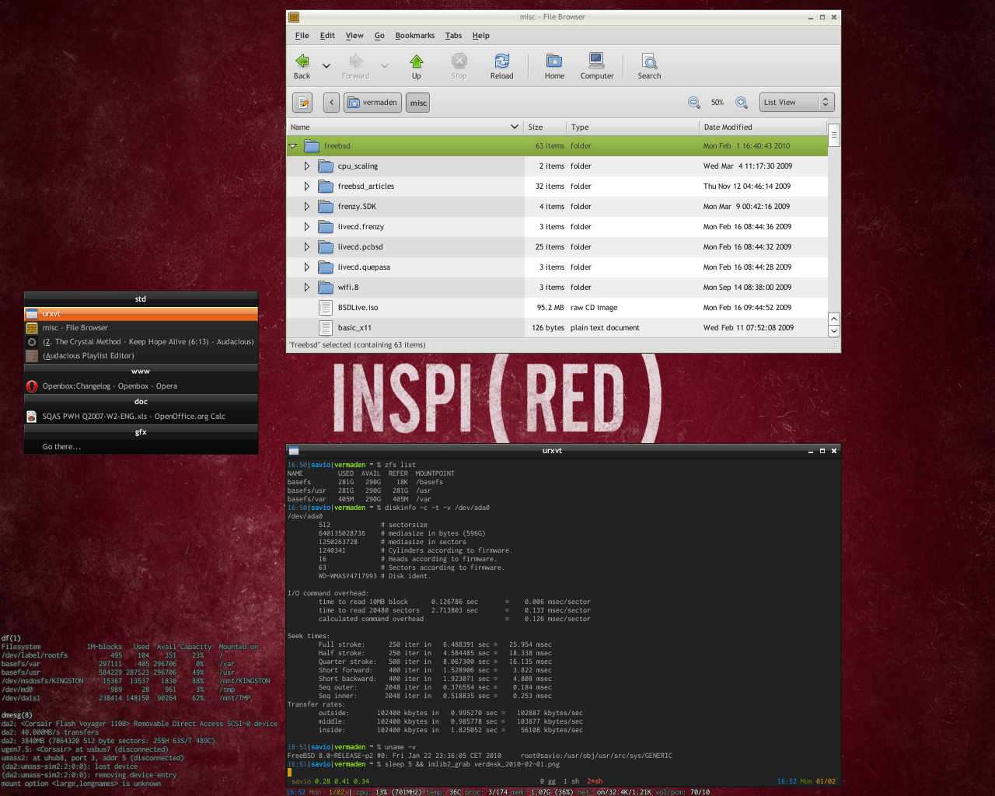Image resolution: width=995 pixels, height=796 pixels.
Task: Select frenzy.SDK row name text
Action: tap(357, 207)
